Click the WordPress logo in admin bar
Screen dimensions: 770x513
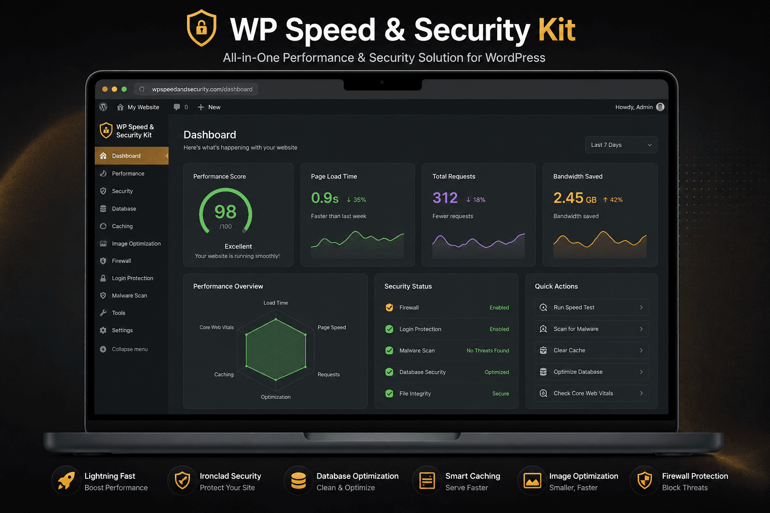tap(103, 107)
